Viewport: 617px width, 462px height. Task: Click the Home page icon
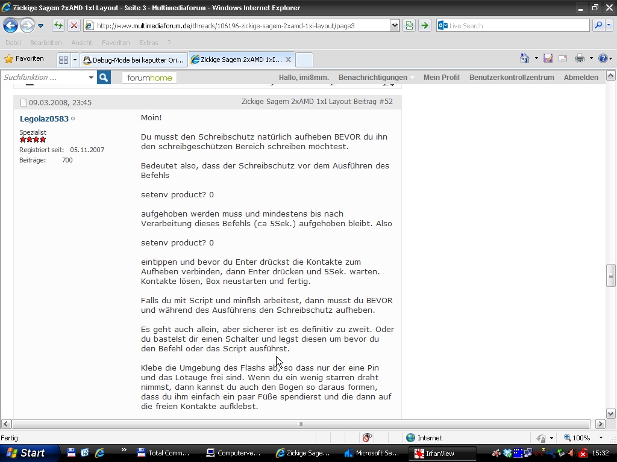[x=525, y=58]
